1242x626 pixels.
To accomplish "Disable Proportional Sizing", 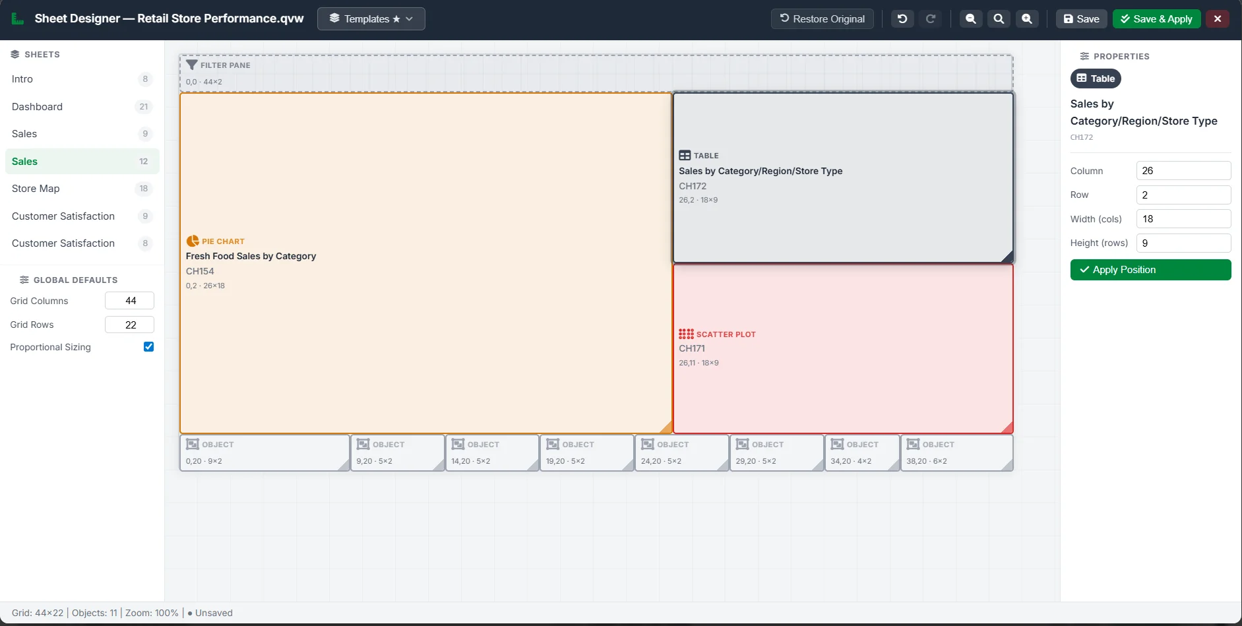I will [x=148, y=346].
